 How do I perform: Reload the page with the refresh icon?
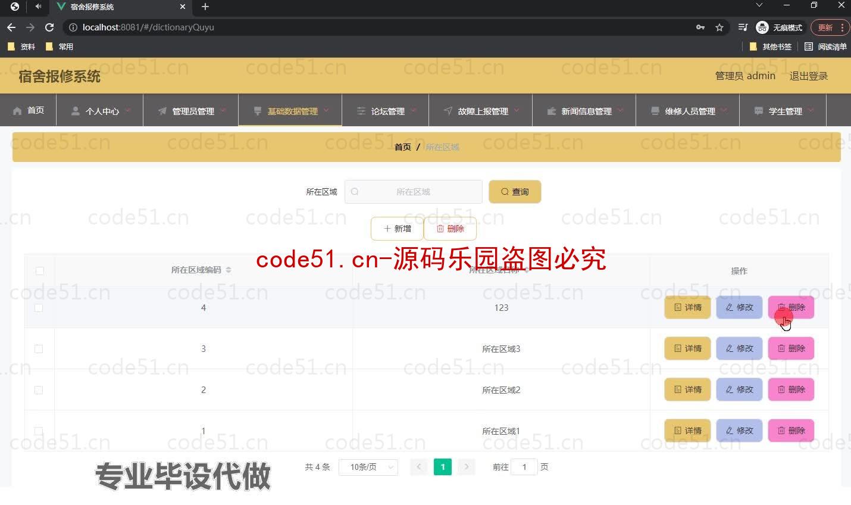click(x=49, y=27)
